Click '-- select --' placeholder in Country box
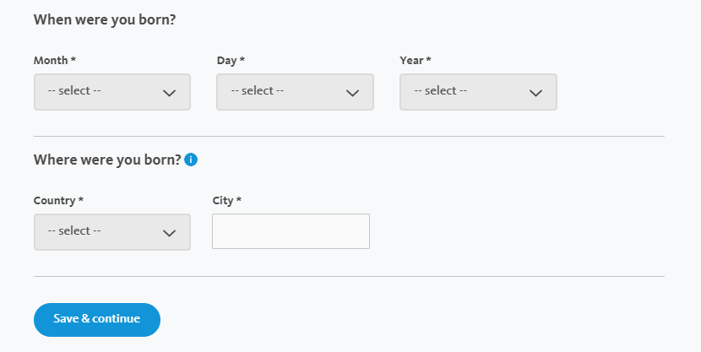The width and height of the screenshot is (701, 352). click(74, 231)
